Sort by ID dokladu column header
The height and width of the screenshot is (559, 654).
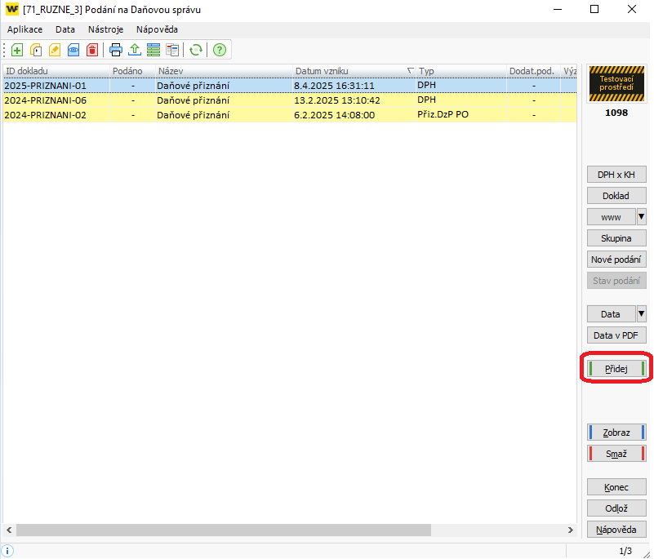56,71
